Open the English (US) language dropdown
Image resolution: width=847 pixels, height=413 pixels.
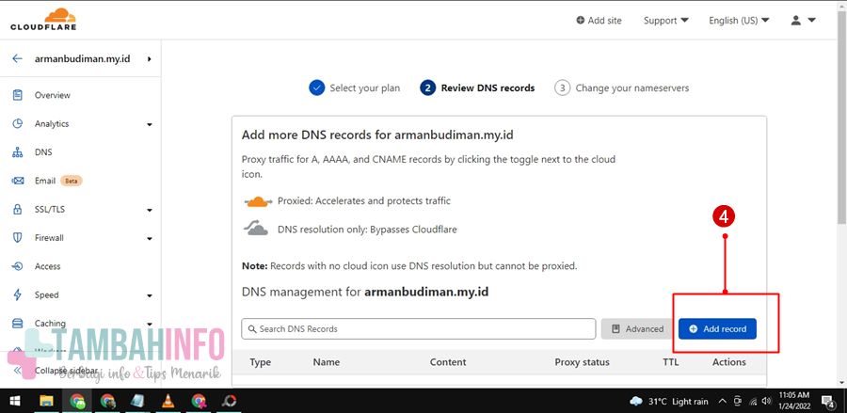pyautogui.click(x=739, y=21)
